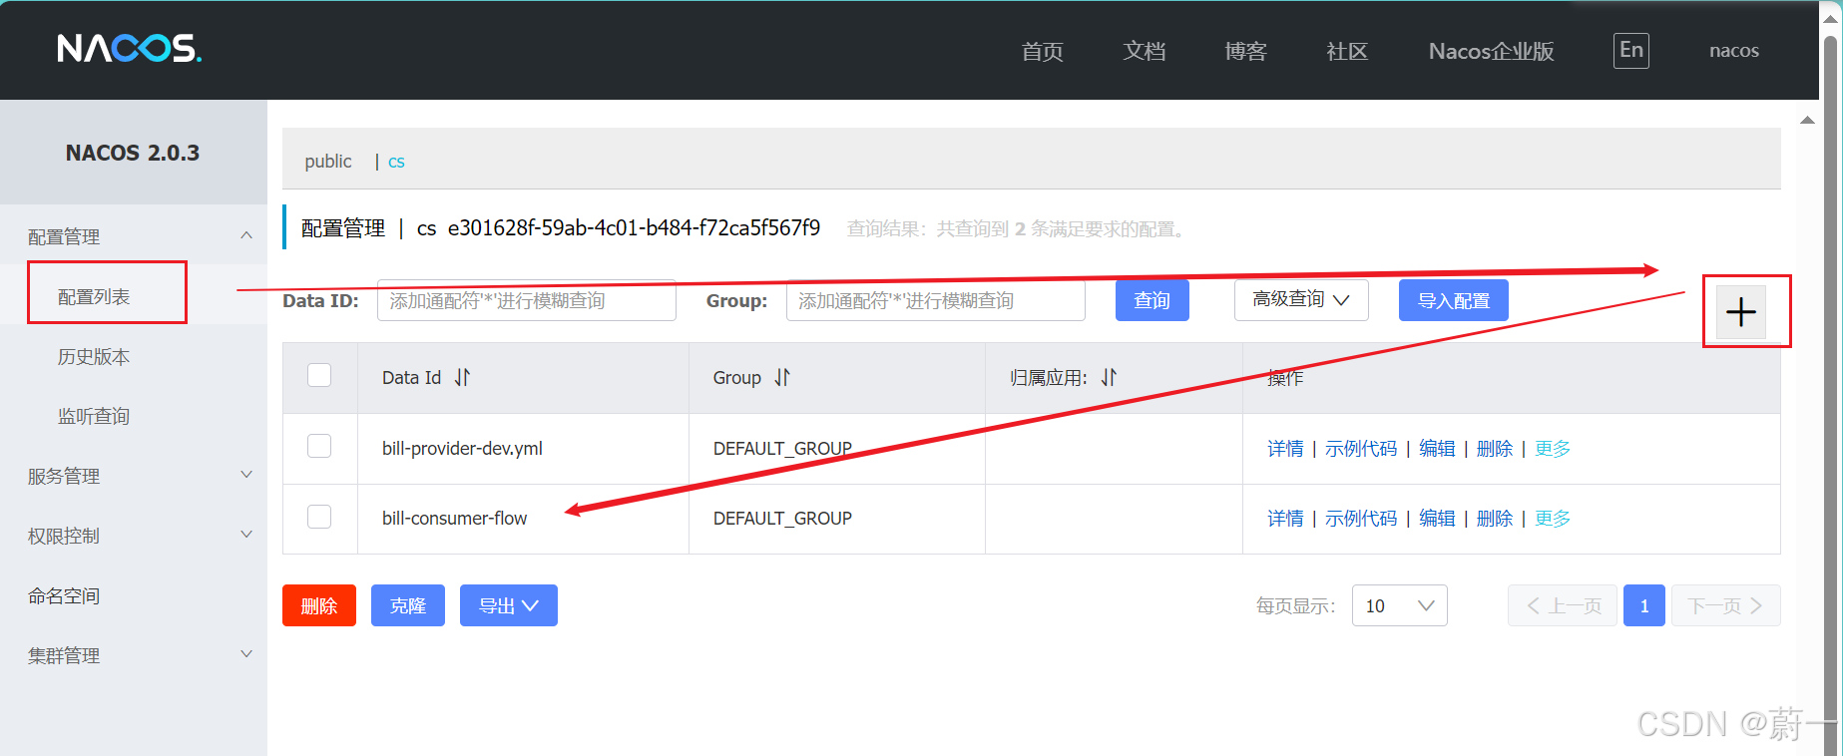Go to 首页 in the top navigation
The height and width of the screenshot is (756, 1843).
(1043, 51)
